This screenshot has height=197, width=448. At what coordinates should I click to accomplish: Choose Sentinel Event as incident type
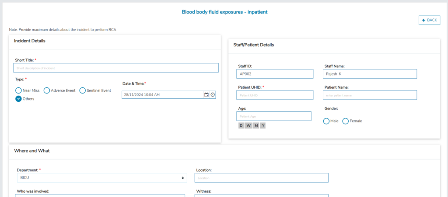pos(82,90)
